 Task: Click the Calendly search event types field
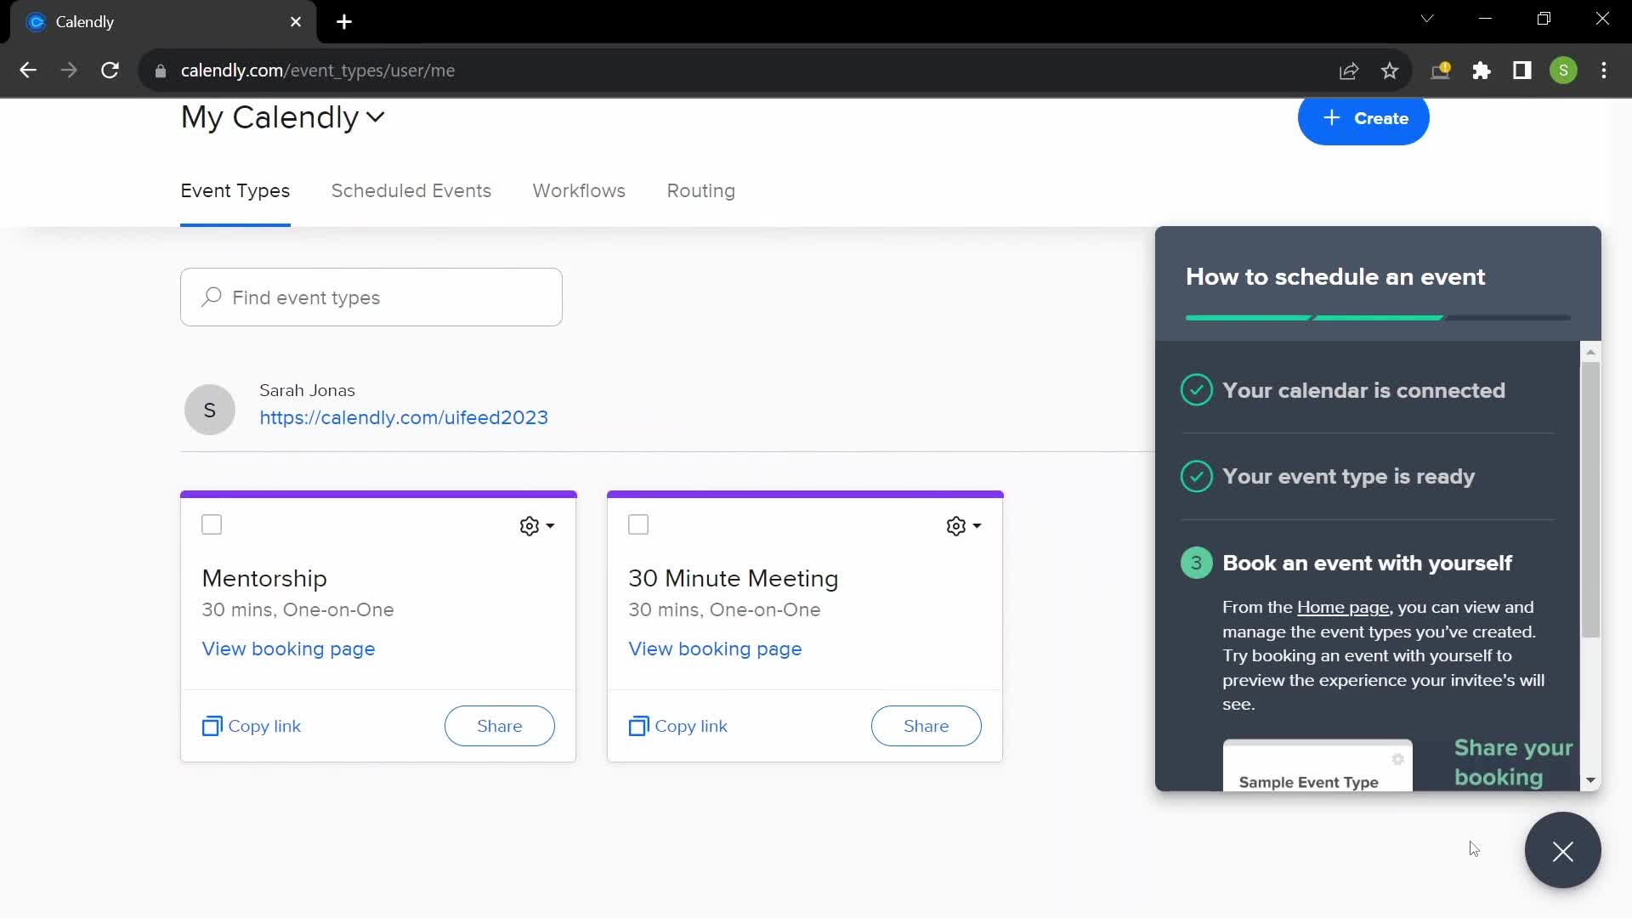point(371,297)
